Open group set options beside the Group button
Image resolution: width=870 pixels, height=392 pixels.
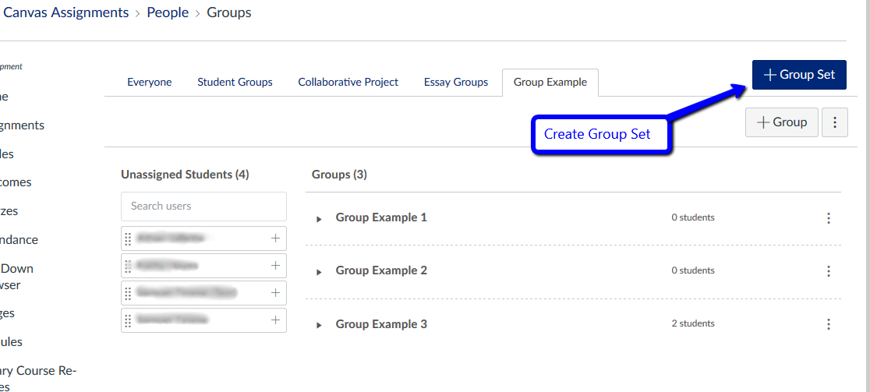(835, 122)
